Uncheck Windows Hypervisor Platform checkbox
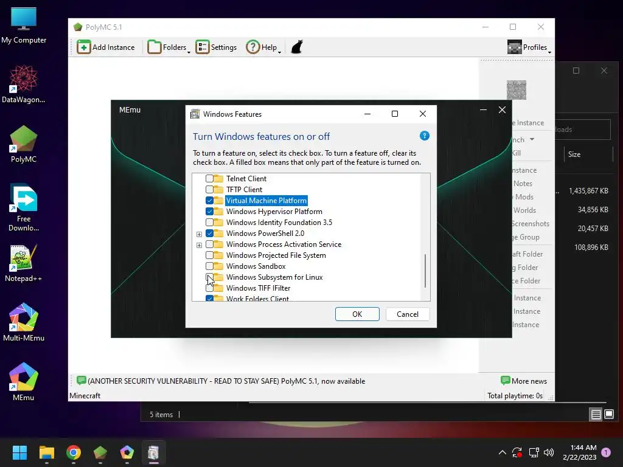The width and height of the screenshot is (623, 467). 209,211
